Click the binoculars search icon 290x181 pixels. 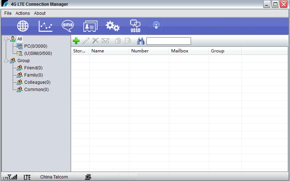tap(141, 41)
